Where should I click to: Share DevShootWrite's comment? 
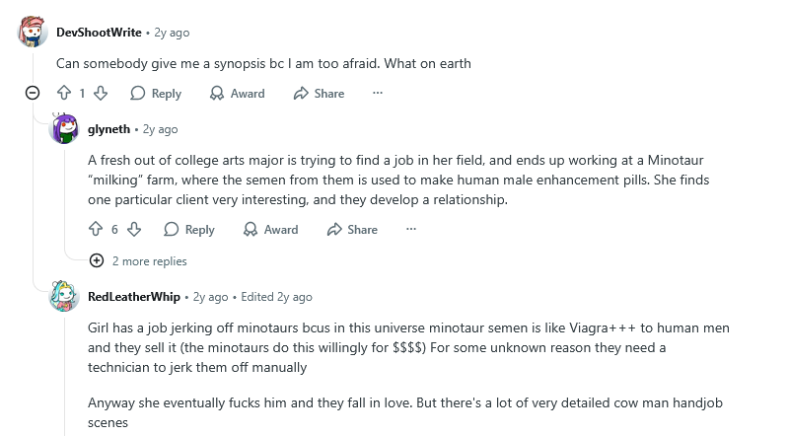tap(319, 94)
